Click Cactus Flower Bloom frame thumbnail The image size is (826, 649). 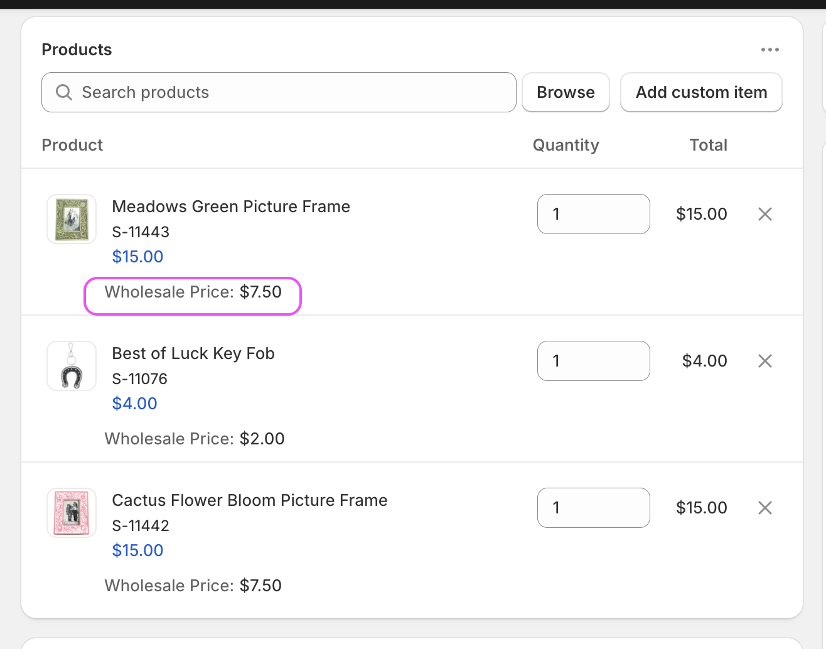pyautogui.click(x=72, y=513)
